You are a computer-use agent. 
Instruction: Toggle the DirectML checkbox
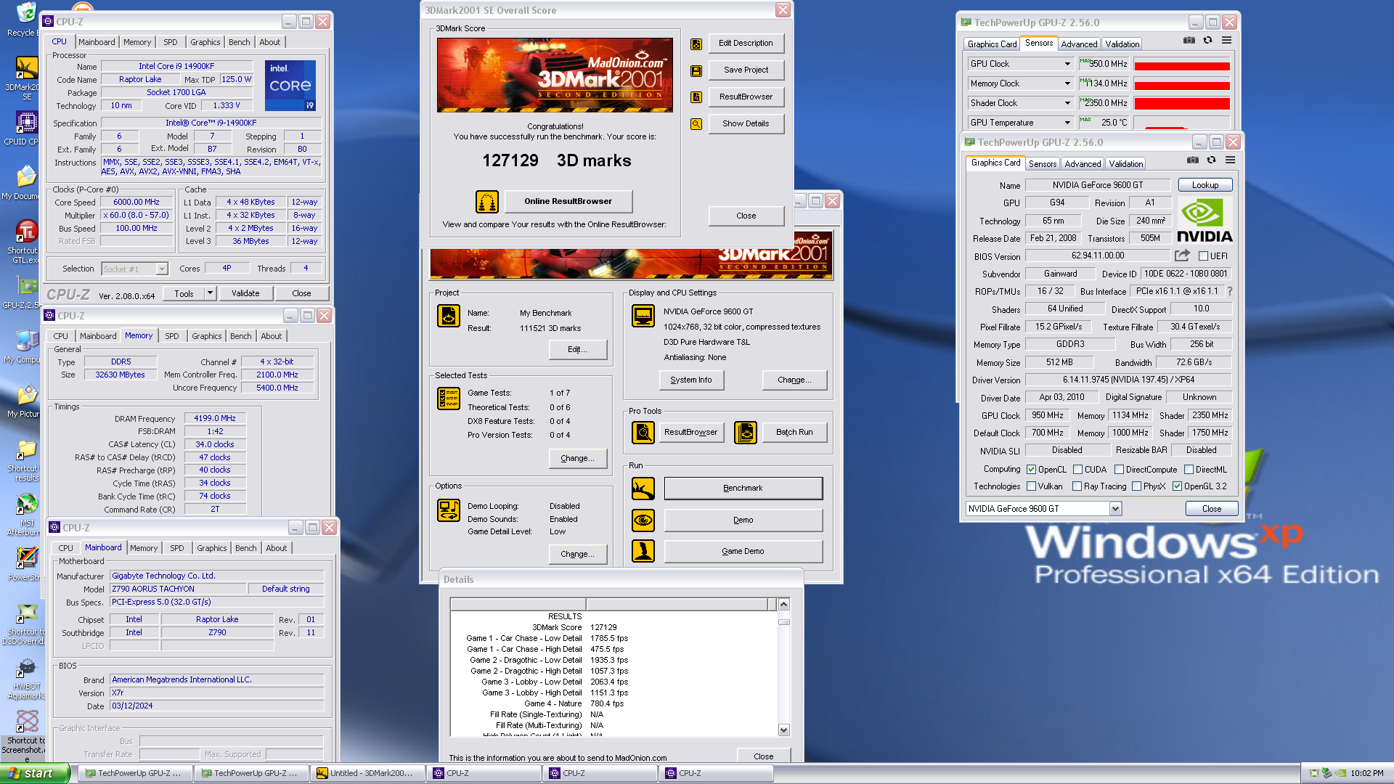1189,470
